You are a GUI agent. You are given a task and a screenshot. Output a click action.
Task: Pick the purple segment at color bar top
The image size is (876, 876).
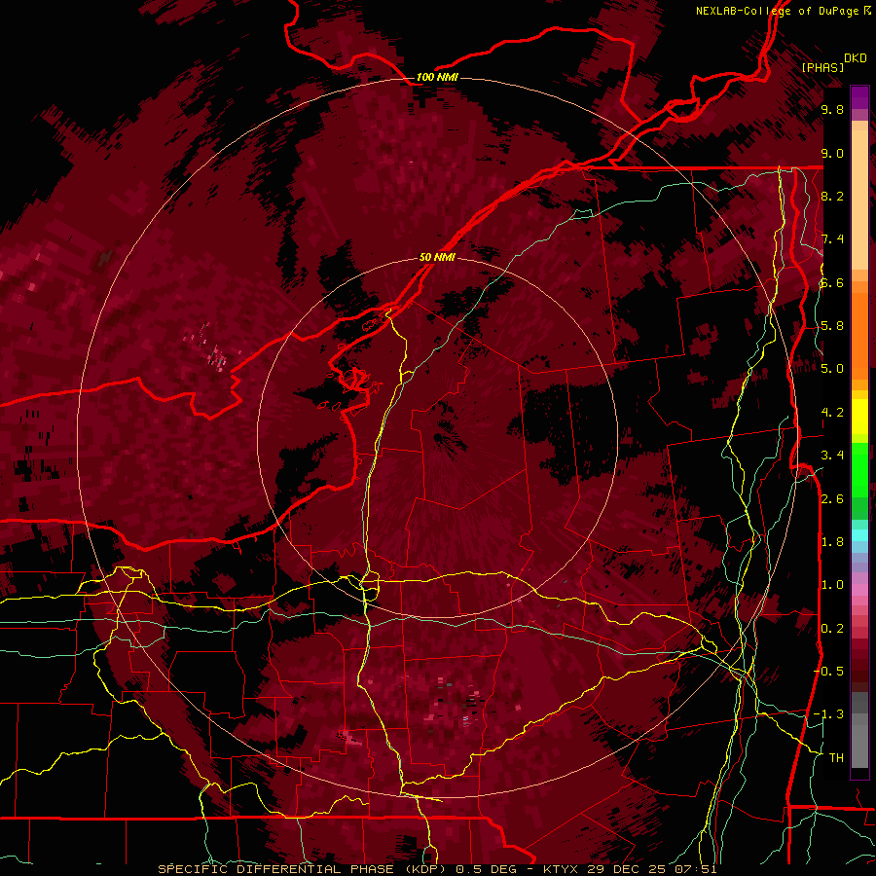point(859,97)
